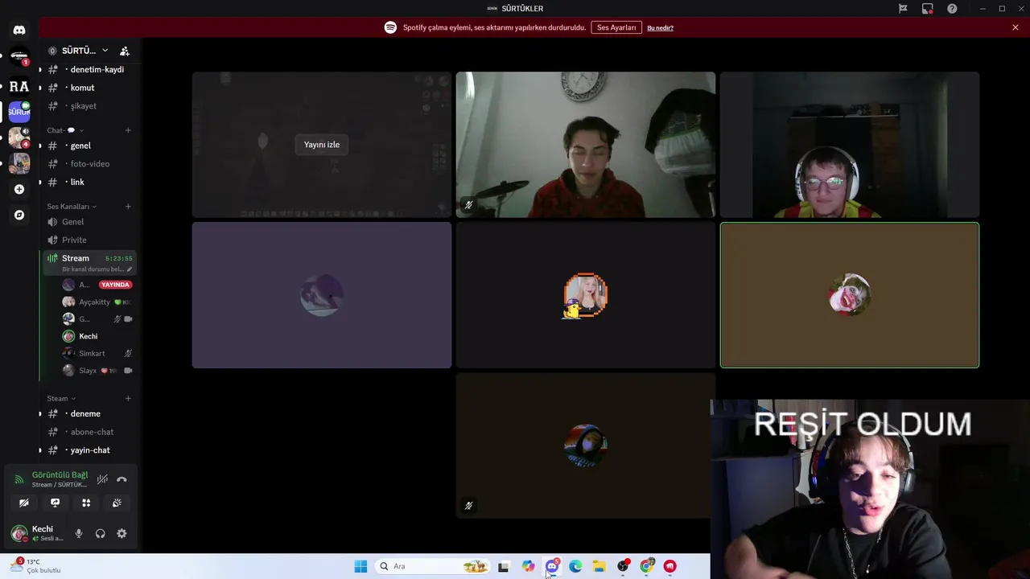
Task: Join the Privite voice channel
Action: point(89,240)
